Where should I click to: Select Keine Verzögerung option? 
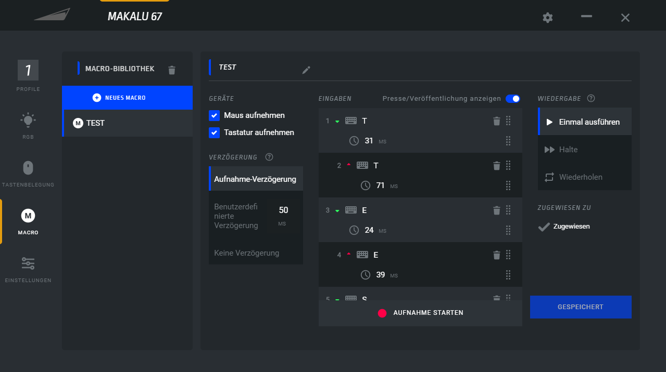[x=247, y=253]
